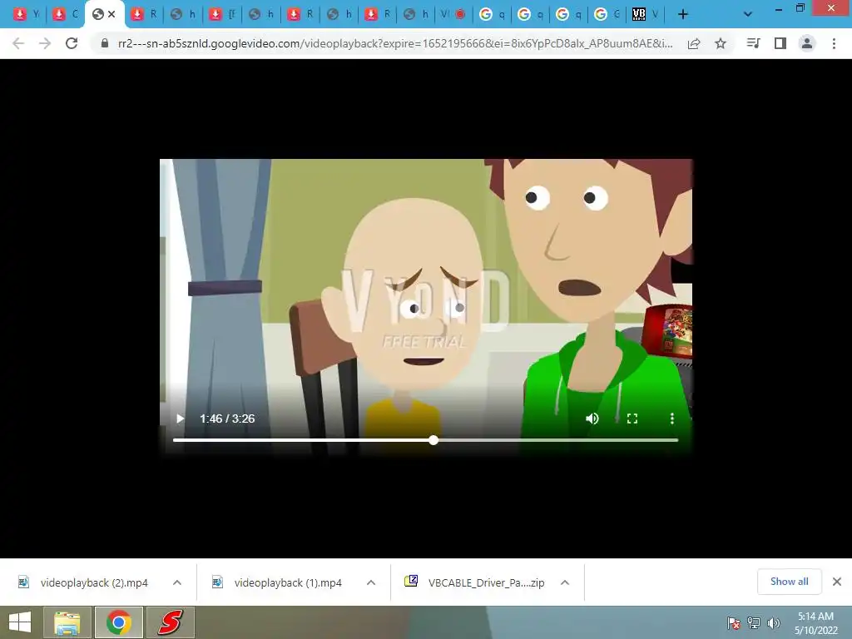Go forward to the next page
The height and width of the screenshot is (639, 852).
(45, 43)
